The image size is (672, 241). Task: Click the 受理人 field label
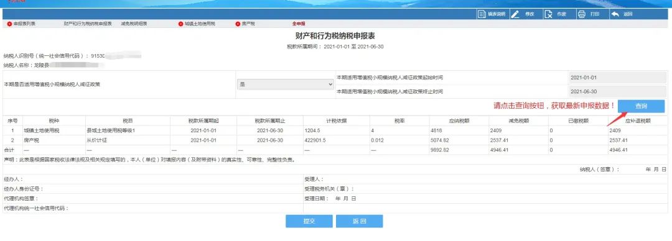[x=314, y=179]
